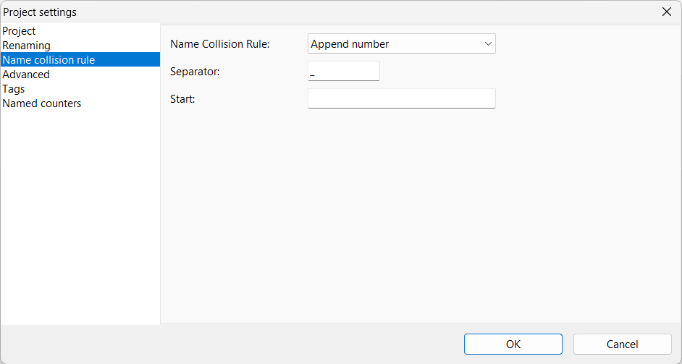Dismiss the dialog with Cancel

[623, 344]
